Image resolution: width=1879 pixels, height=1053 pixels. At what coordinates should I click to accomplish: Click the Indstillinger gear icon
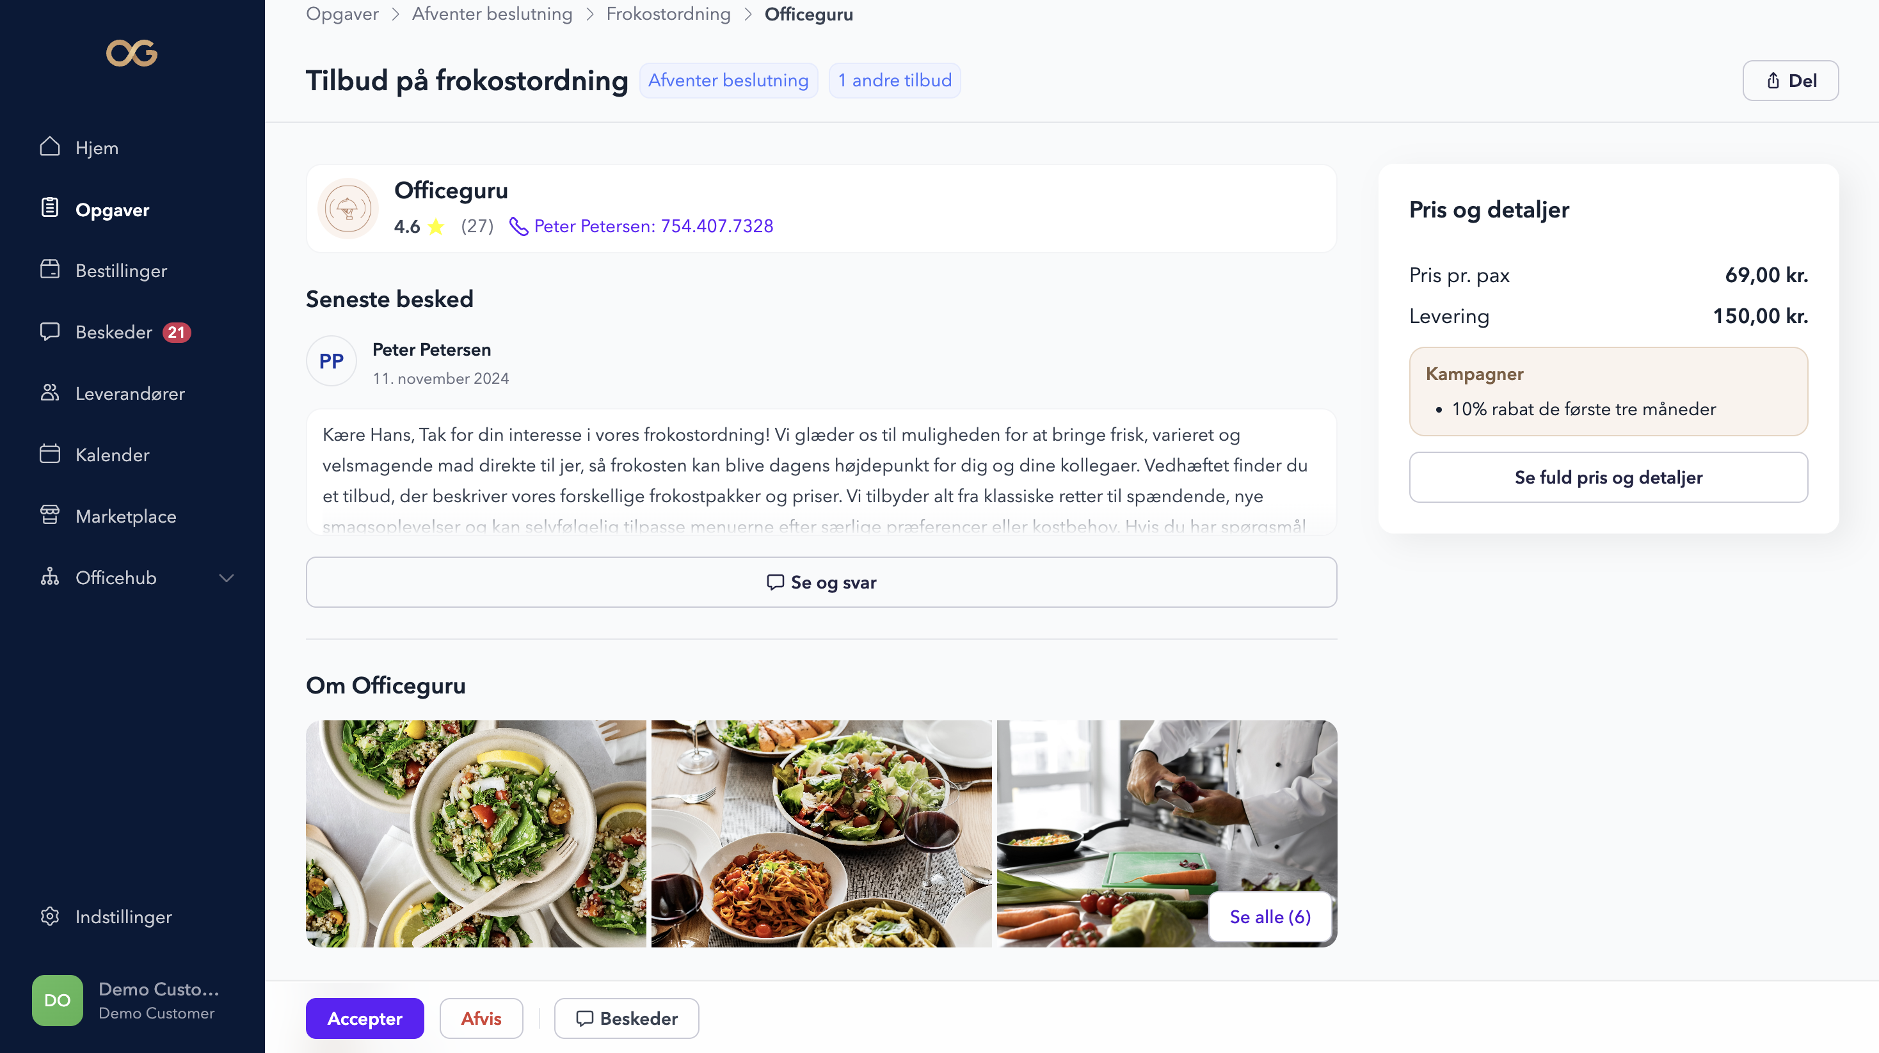click(x=50, y=916)
